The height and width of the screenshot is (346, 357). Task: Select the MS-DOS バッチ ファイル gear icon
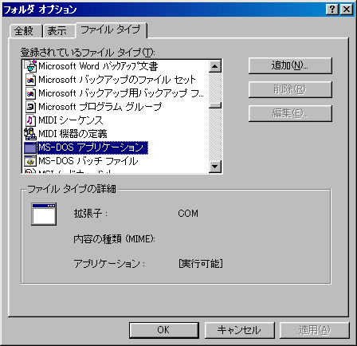[30, 161]
